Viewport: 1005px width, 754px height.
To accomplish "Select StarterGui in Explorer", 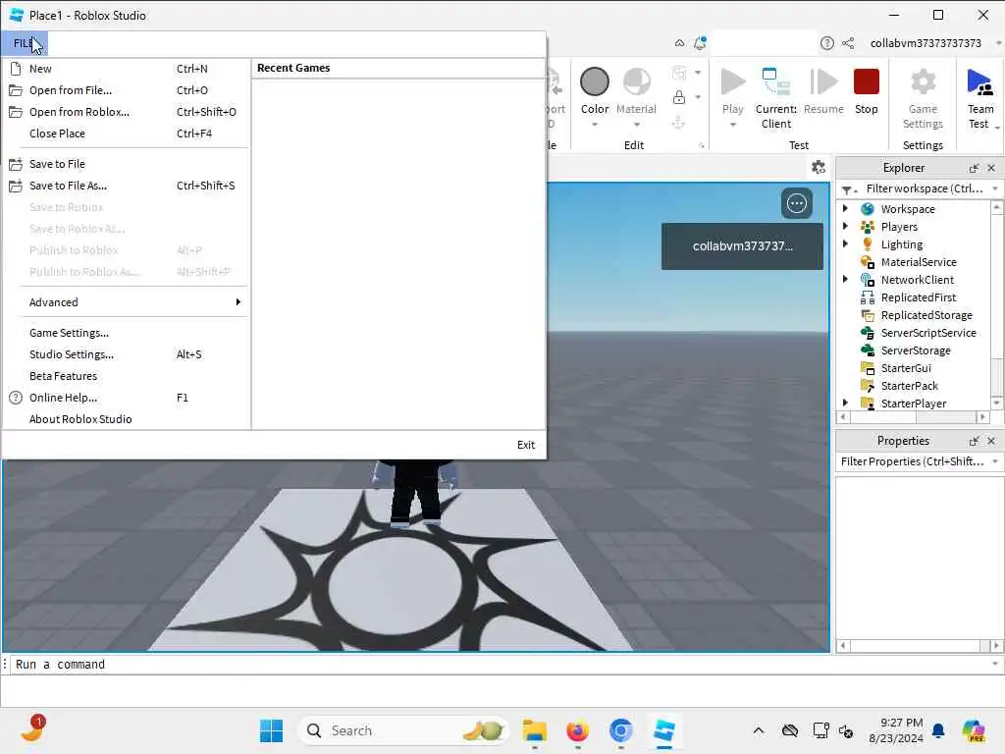I will tap(906, 368).
